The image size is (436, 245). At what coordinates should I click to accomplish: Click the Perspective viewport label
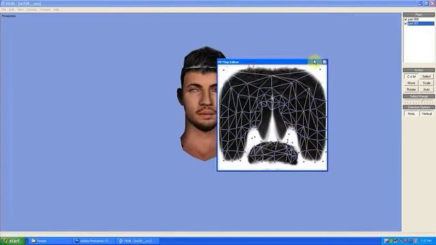click(9, 16)
